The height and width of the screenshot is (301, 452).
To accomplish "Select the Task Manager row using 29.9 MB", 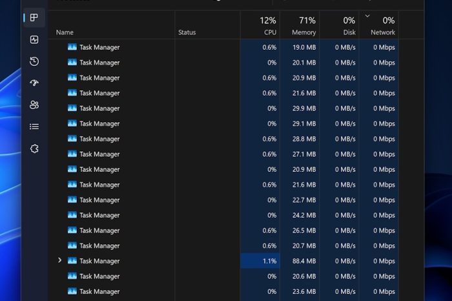I will [99, 109].
